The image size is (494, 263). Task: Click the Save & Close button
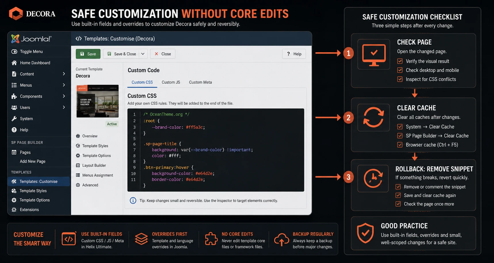(121, 54)
